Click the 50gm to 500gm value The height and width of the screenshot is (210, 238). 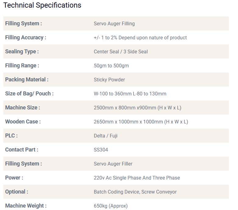click(111, 66)
